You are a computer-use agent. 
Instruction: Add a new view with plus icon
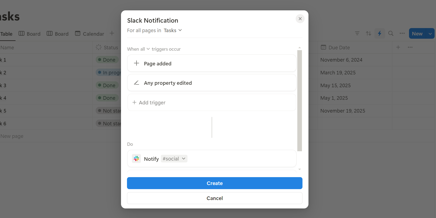112,34
